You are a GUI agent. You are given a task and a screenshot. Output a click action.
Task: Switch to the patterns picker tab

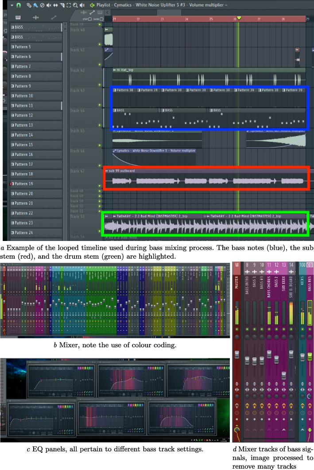coord(18,17)
